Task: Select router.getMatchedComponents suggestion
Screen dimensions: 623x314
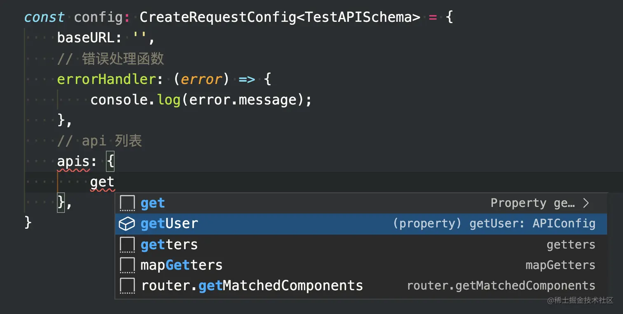Action: tap(252, 286)
